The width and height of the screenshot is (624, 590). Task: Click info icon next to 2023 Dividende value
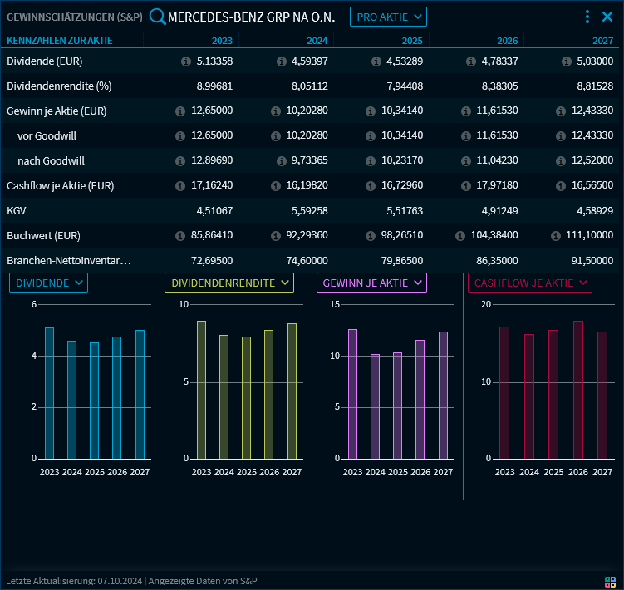tap(186, 61)
